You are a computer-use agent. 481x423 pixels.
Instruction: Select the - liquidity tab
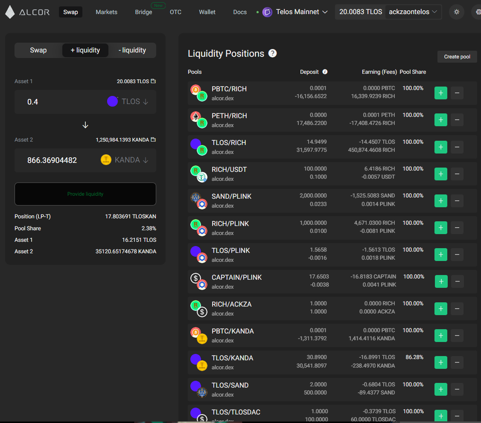tap(132, 50)
